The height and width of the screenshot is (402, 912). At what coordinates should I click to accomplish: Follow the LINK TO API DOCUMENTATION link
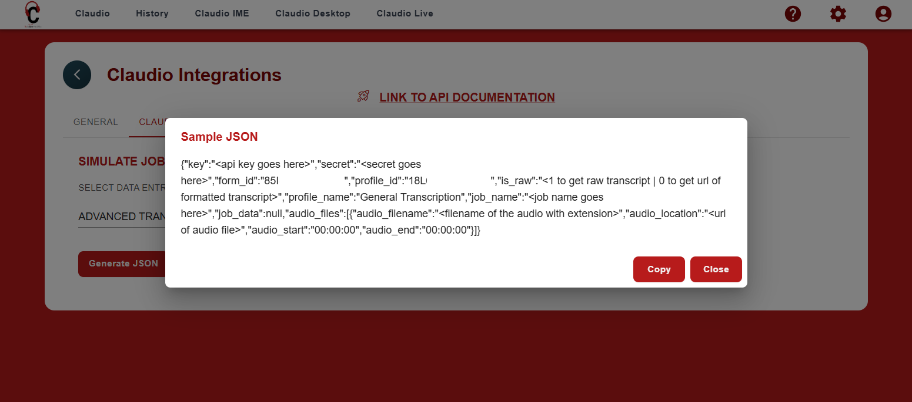(467, 97)
